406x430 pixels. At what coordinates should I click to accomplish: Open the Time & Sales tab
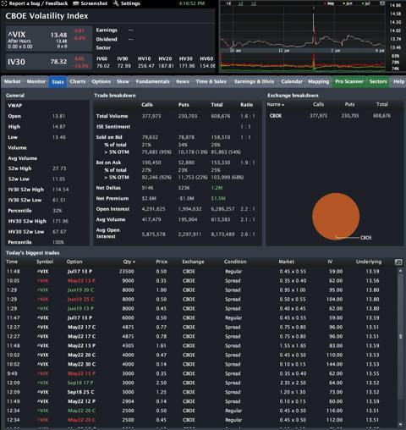211,81
